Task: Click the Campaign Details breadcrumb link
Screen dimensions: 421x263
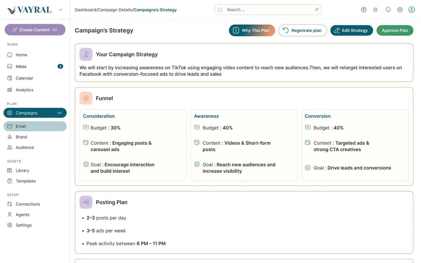Action: [115, 10]
